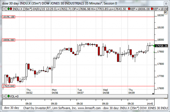Click the REF=18006.08 title bar entry
Image resolution: width=170 pixels, height=112 pixels.
140,9
